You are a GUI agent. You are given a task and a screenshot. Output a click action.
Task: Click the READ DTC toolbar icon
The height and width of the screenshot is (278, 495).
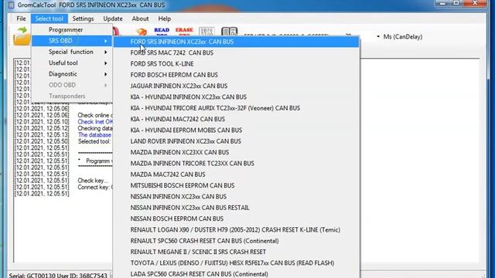[162, 32]
